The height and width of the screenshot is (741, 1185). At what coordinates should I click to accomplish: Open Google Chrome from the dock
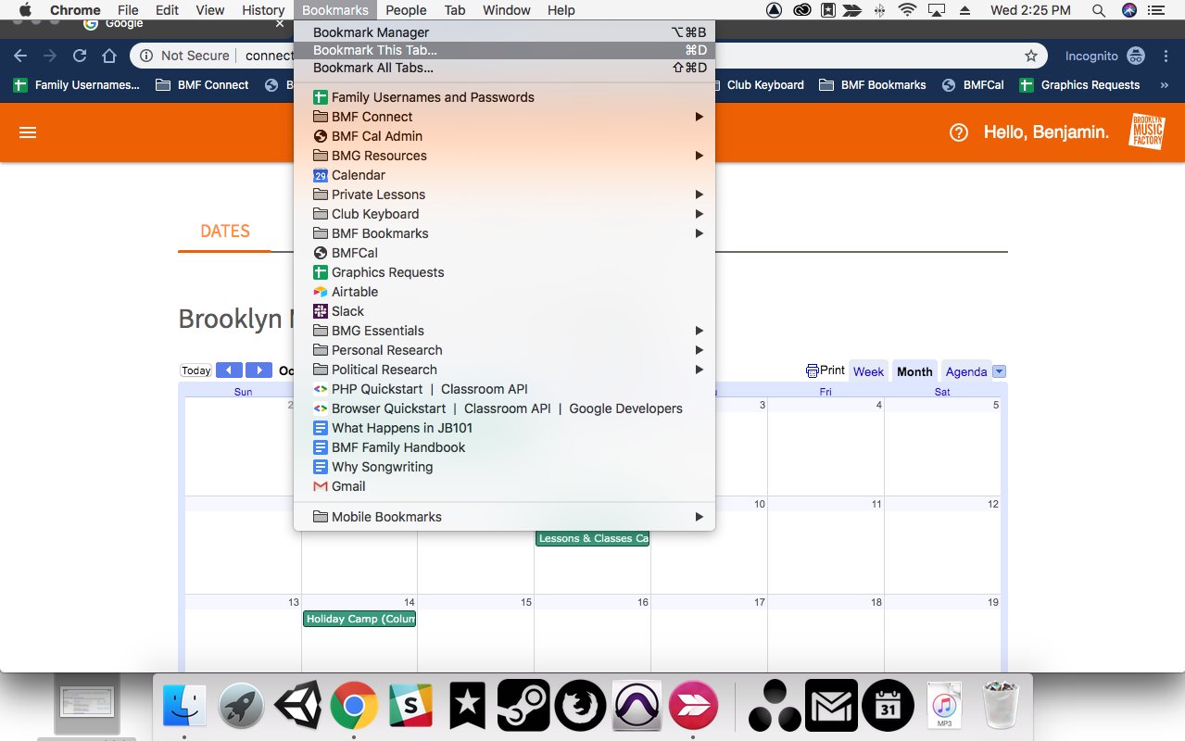354,706
